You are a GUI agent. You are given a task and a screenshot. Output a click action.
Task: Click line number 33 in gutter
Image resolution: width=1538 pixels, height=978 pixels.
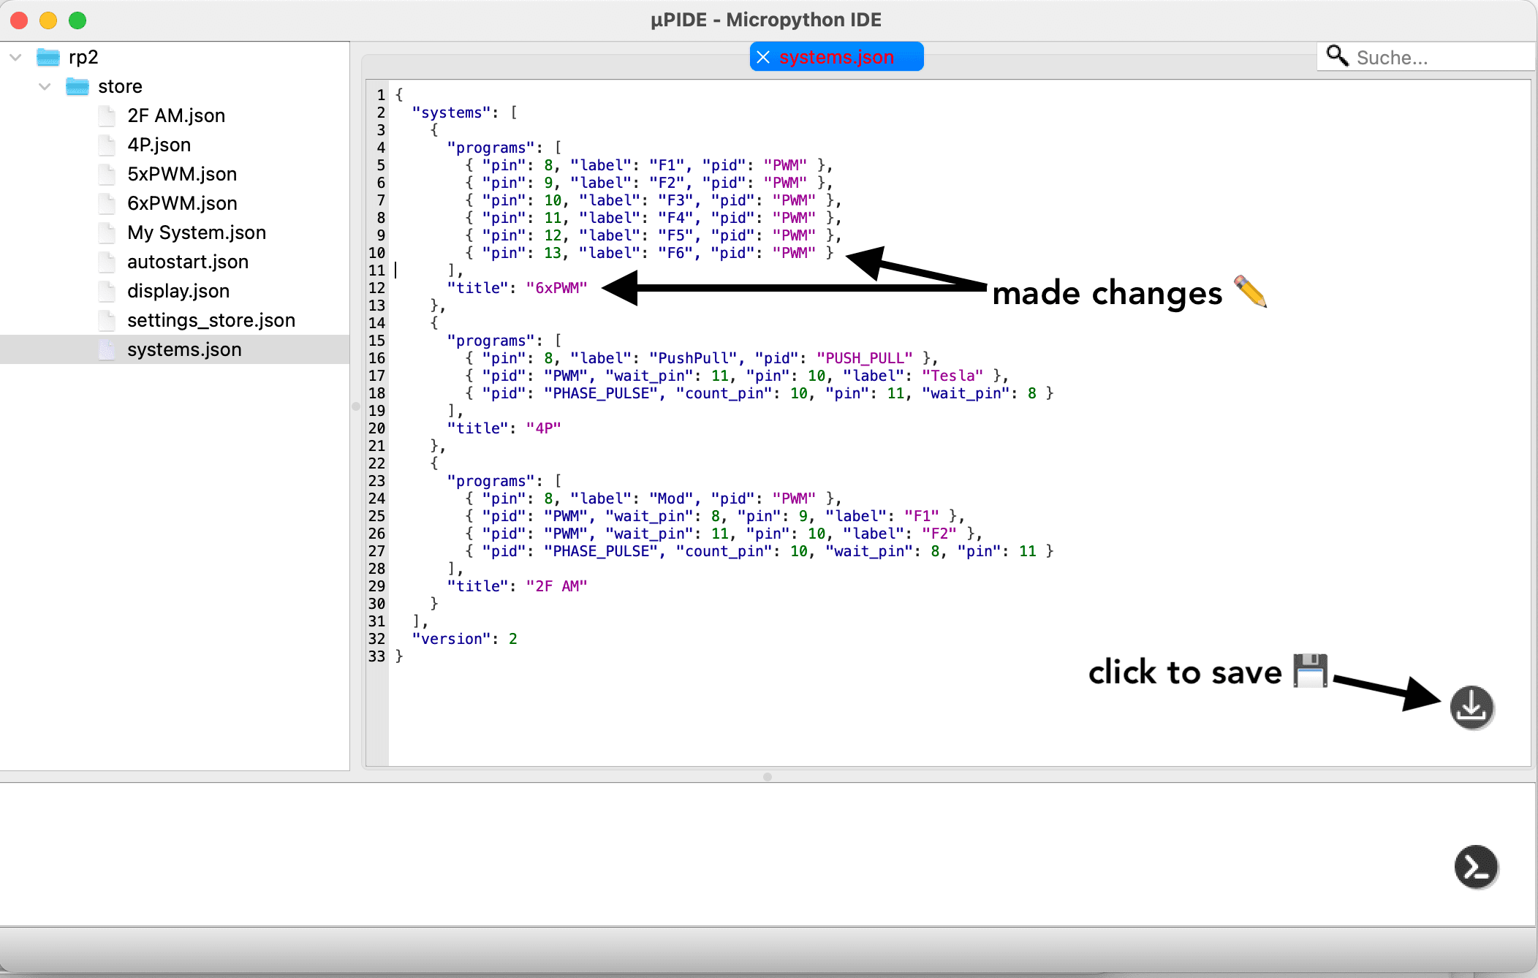pos(376,656)
